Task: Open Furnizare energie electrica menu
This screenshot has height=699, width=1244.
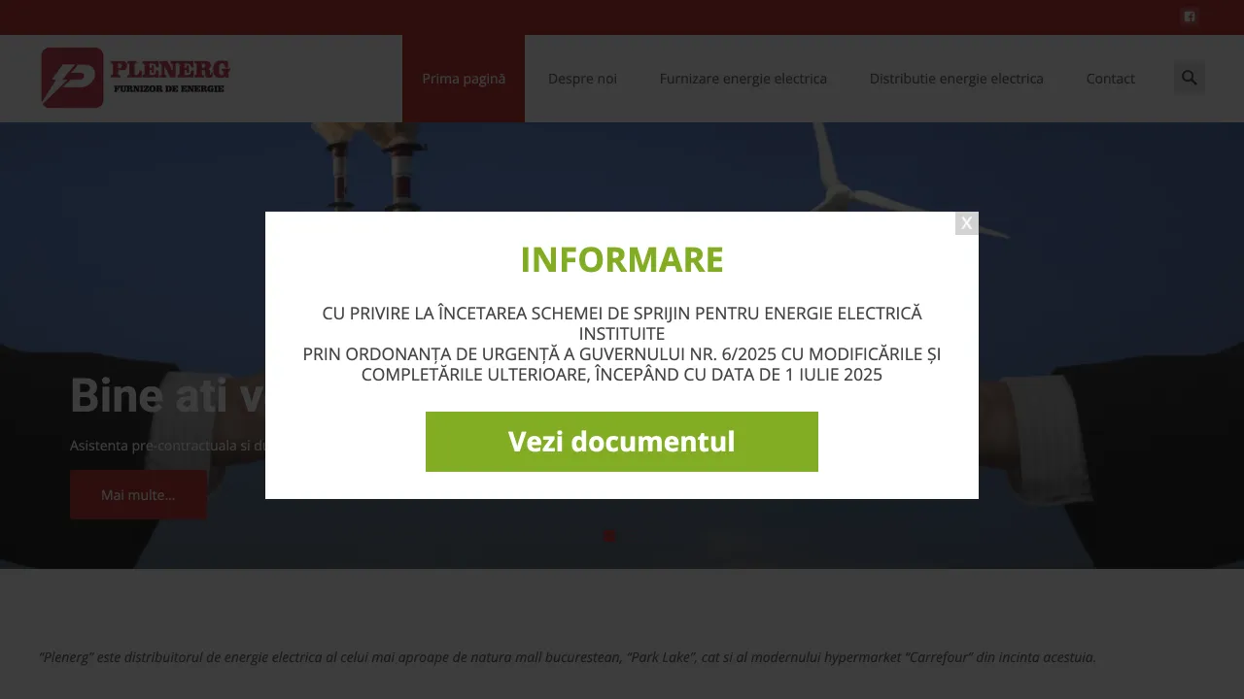Action: click(743, 79)
